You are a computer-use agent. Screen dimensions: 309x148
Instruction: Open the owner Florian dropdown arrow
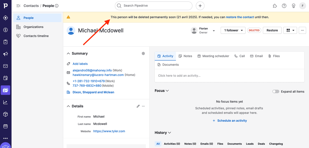(214, 31)
